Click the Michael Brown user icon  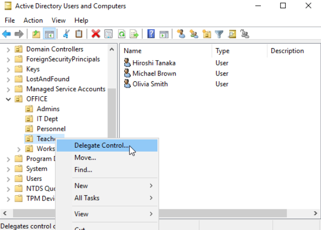pos(127,73)
